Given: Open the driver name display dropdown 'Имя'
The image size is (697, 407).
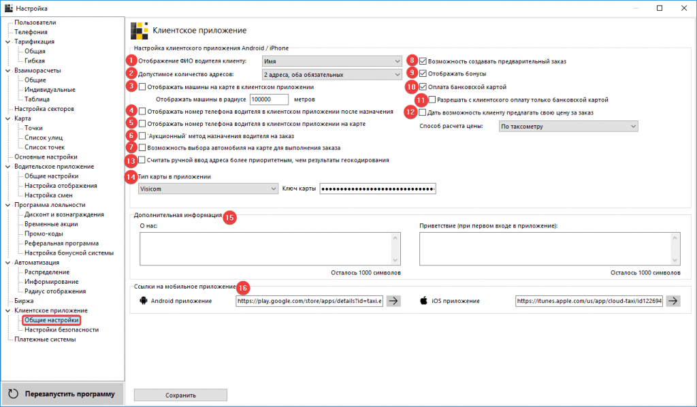Looking at the screenshot, I should pyautogui.click(x=332, y=61).
